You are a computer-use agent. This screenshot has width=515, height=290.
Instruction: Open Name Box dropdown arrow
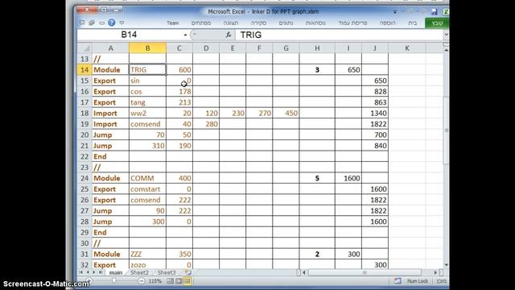pyautogui.click(x=185, y=35)
